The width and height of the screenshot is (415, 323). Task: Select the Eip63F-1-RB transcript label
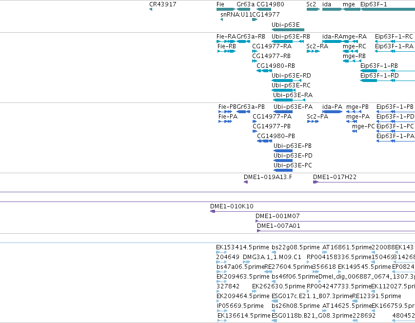(379, 66)
